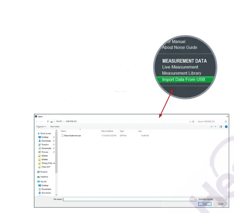Click the 15,080 KB size cell
This screenshot has height=213, width=234.
point(145,136)
